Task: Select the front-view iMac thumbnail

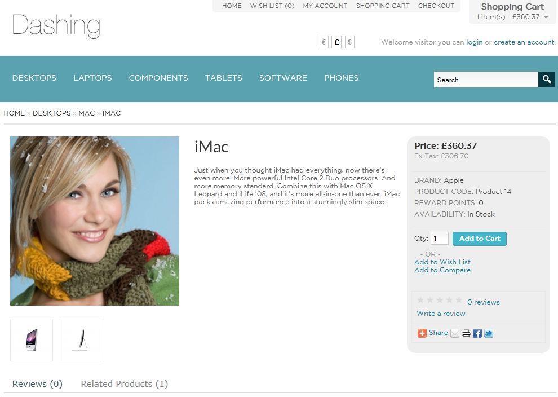Action: click(x=32, y=340)
